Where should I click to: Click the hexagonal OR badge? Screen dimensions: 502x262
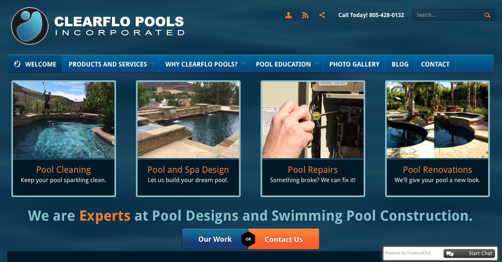[x=248, y=239]
